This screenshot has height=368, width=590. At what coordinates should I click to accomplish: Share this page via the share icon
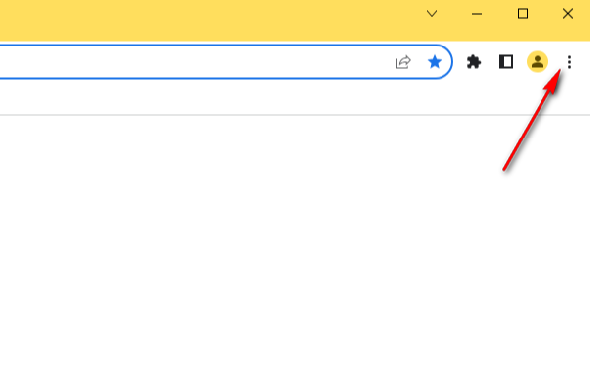tap(403, 62)
